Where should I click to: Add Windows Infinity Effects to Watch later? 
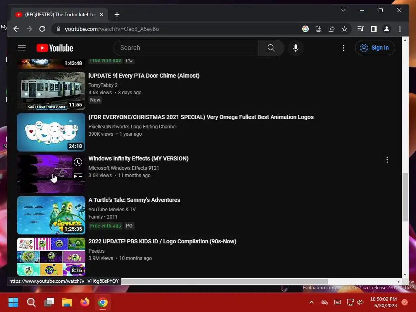(78, 162)
